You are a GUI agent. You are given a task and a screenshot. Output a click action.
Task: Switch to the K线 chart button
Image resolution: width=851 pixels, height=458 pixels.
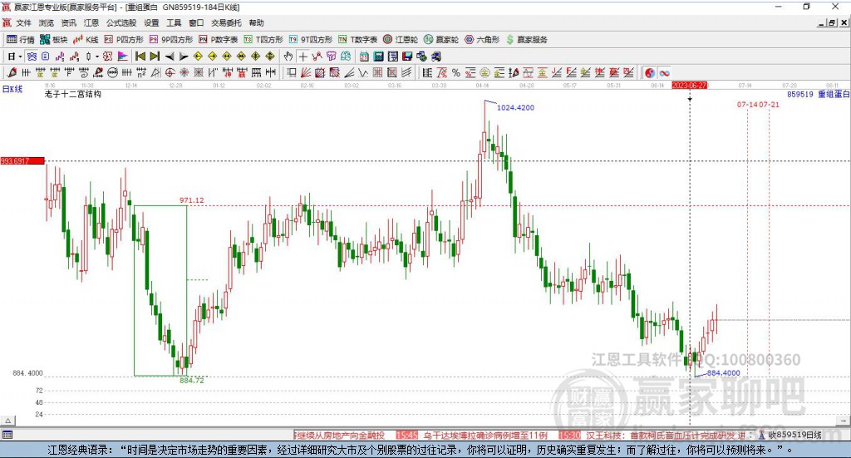pyautogui.click(x=86, y=40)
